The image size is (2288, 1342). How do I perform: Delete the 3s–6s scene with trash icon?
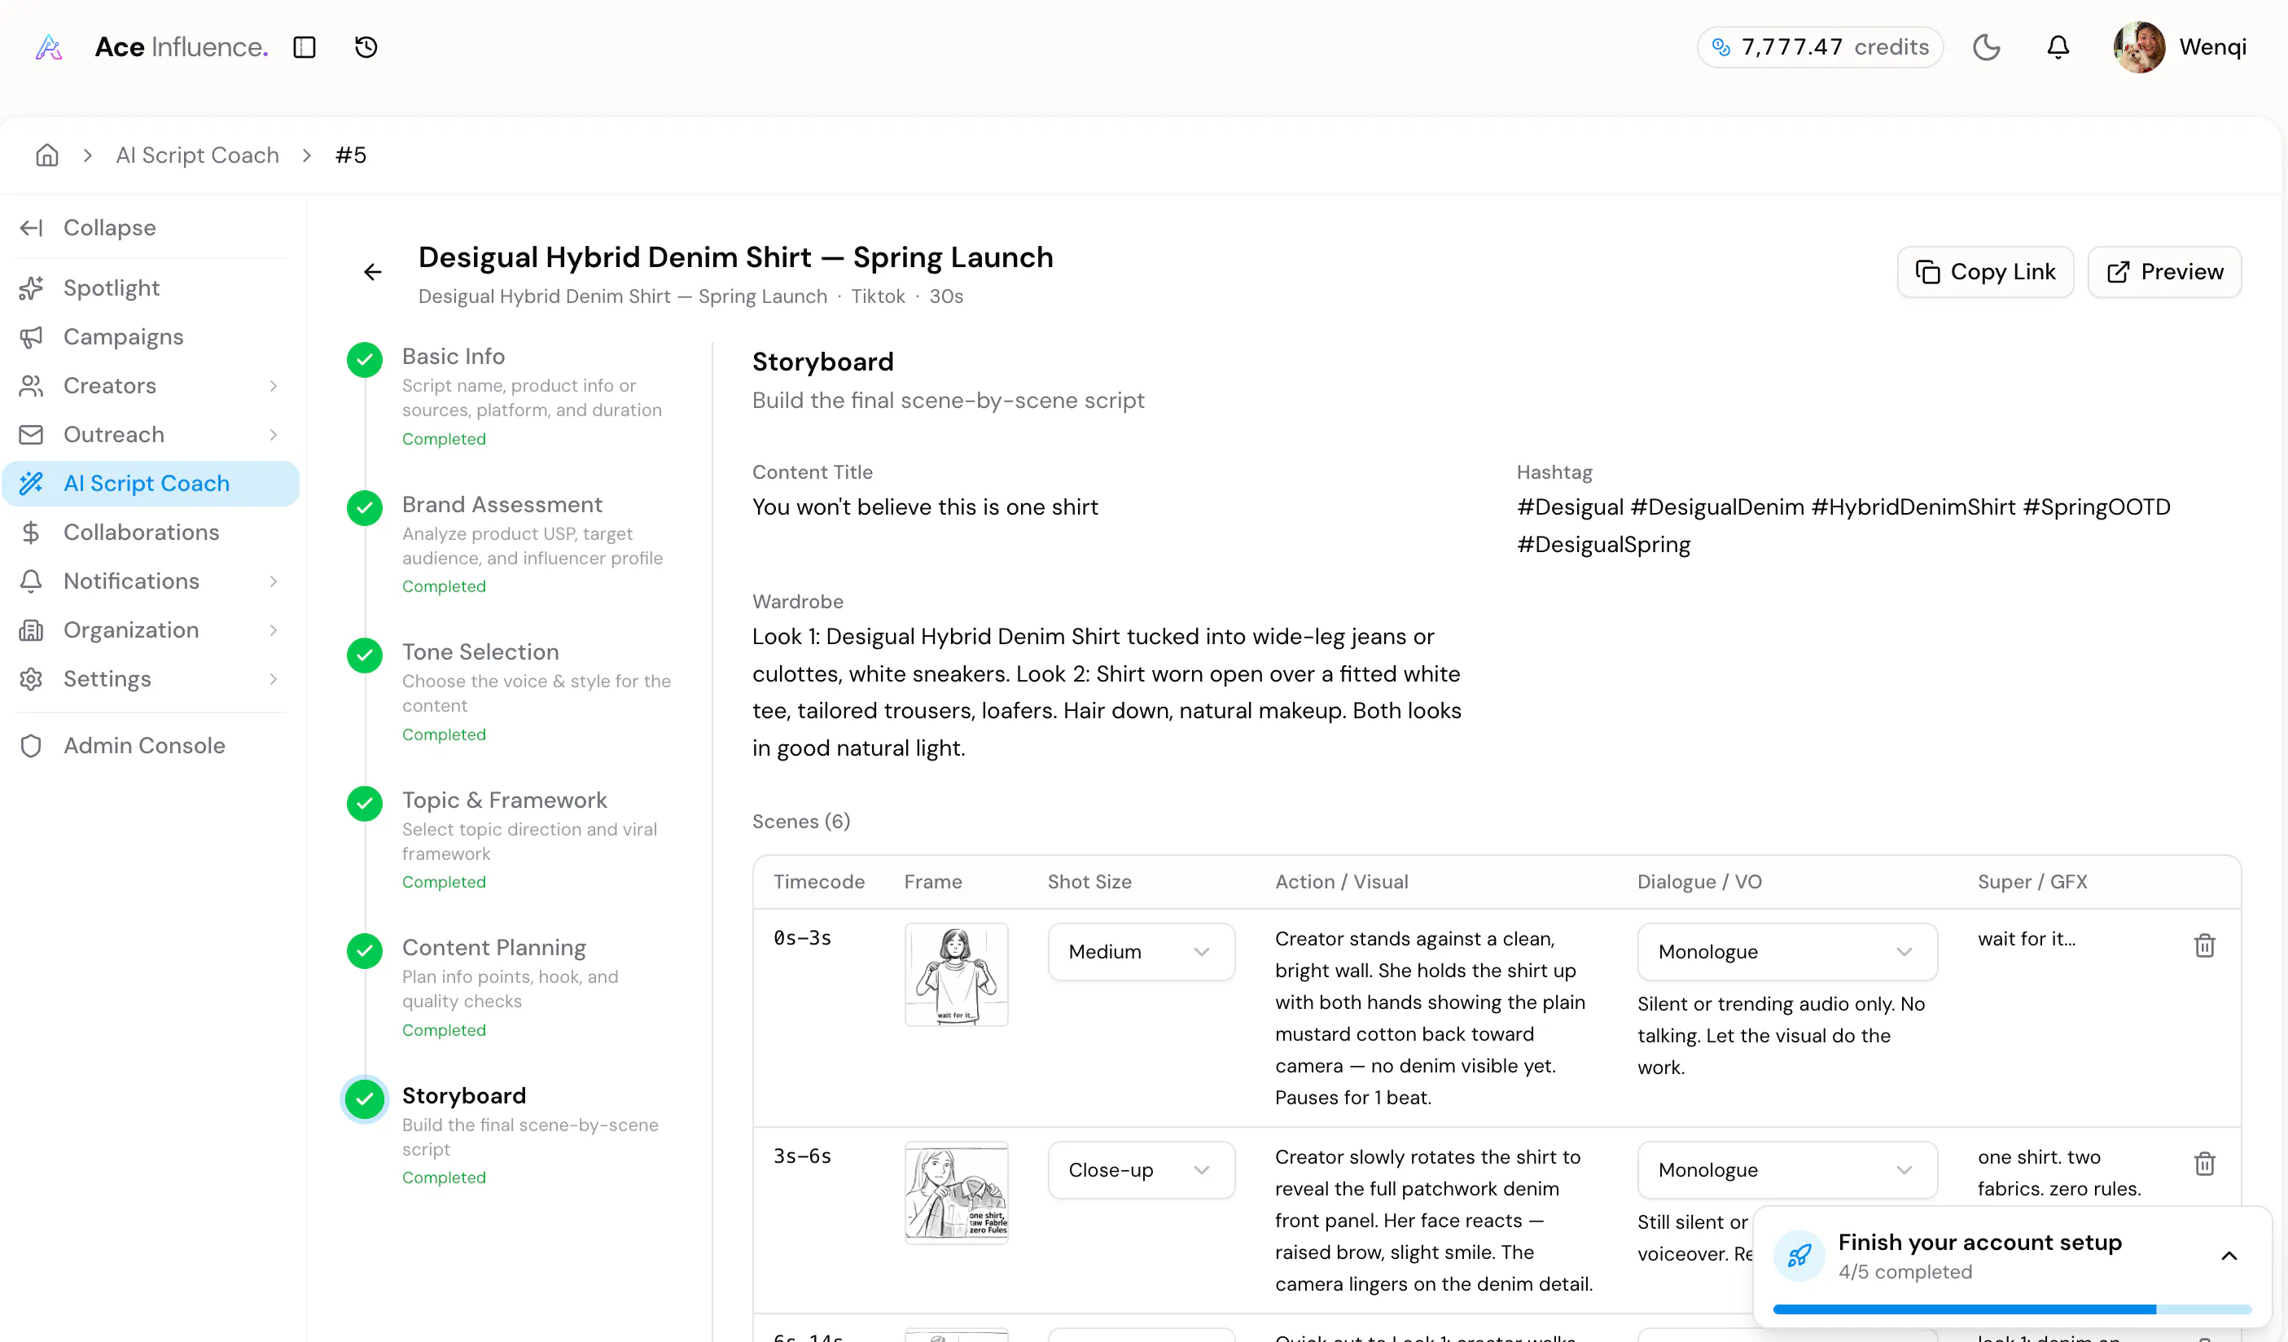pyautogui.click(x=2203, y=1164)
